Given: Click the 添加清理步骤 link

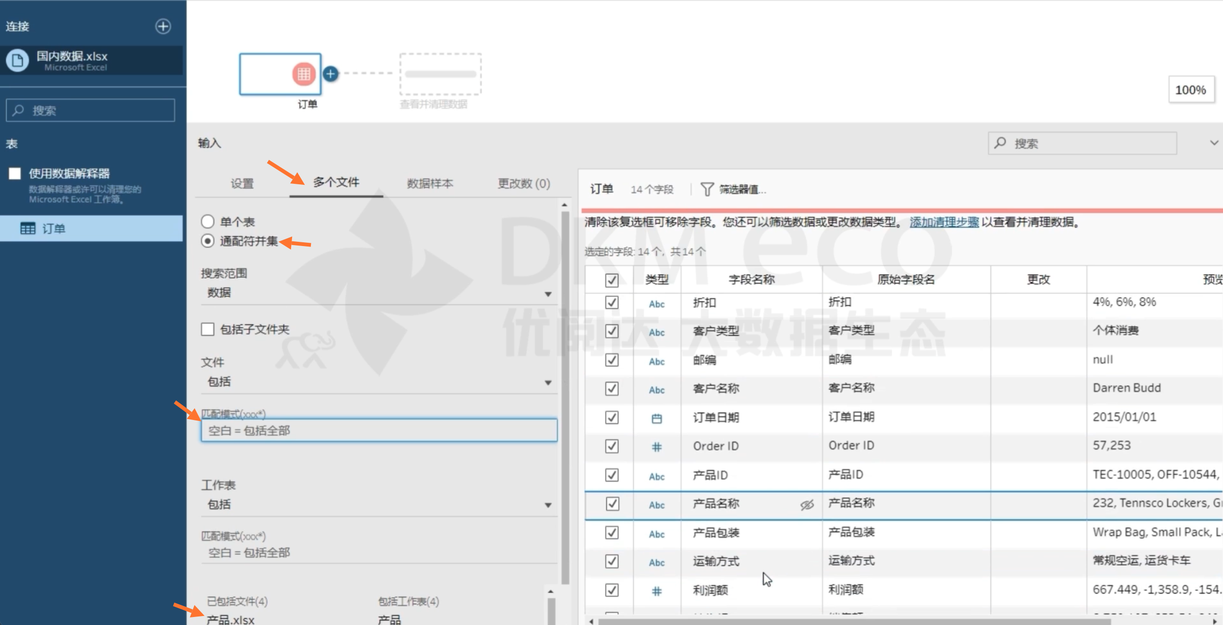Looking at the screenshot, I should click(x=943, y=222).
